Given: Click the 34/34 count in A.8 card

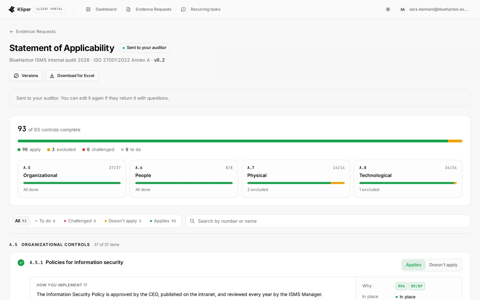Looking at the screenshot, I should click(x=451, y=168).
